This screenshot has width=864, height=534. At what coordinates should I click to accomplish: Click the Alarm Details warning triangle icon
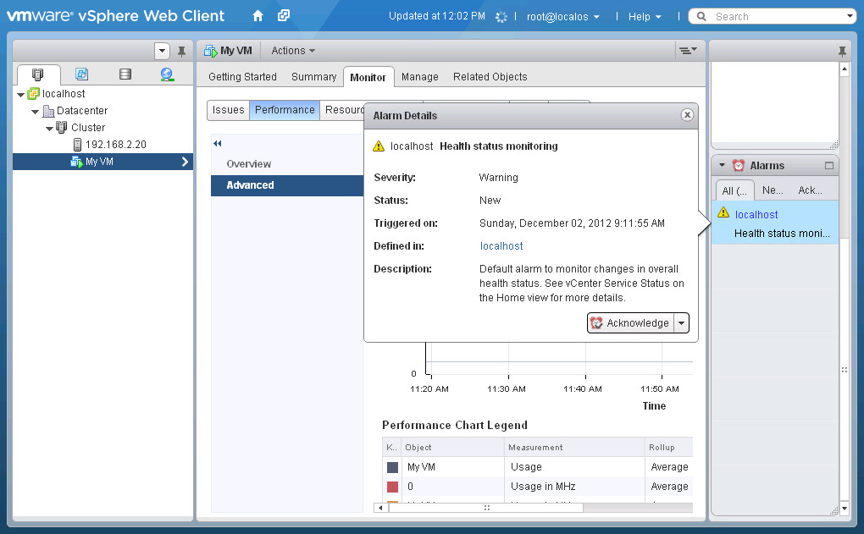point(379,146)
